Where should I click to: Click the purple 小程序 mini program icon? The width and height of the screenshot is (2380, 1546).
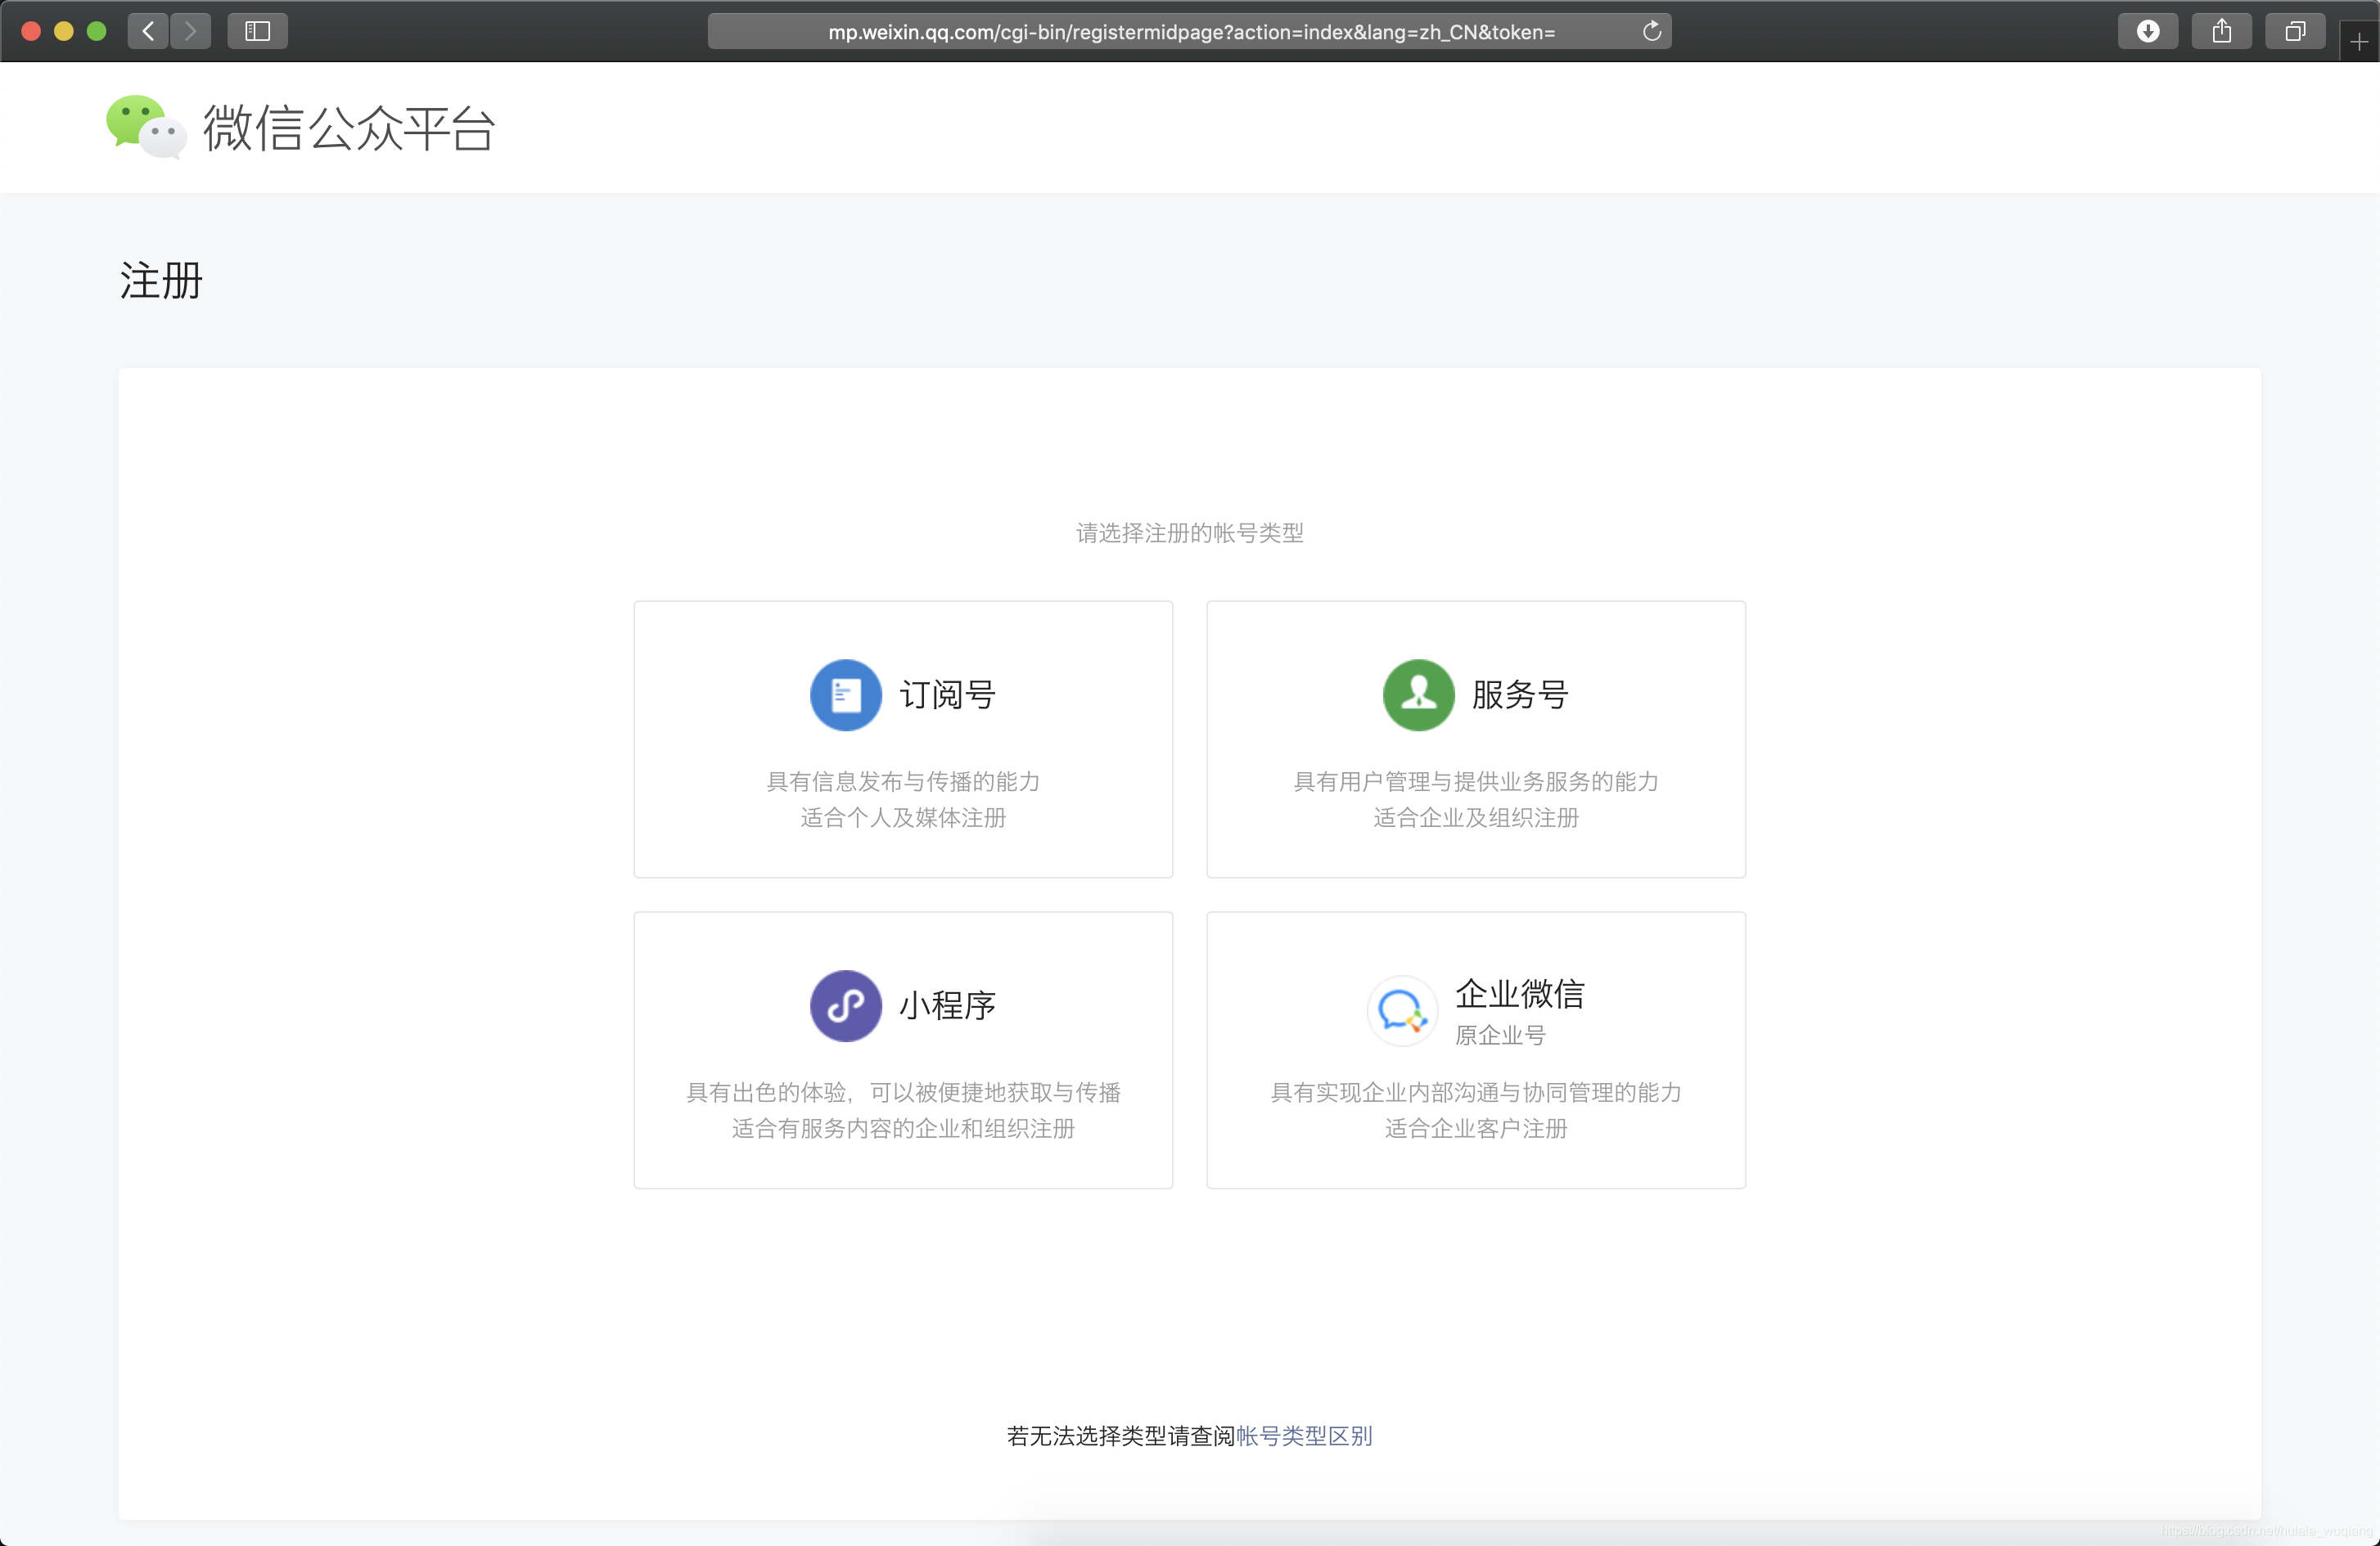tap(845, 1005)
